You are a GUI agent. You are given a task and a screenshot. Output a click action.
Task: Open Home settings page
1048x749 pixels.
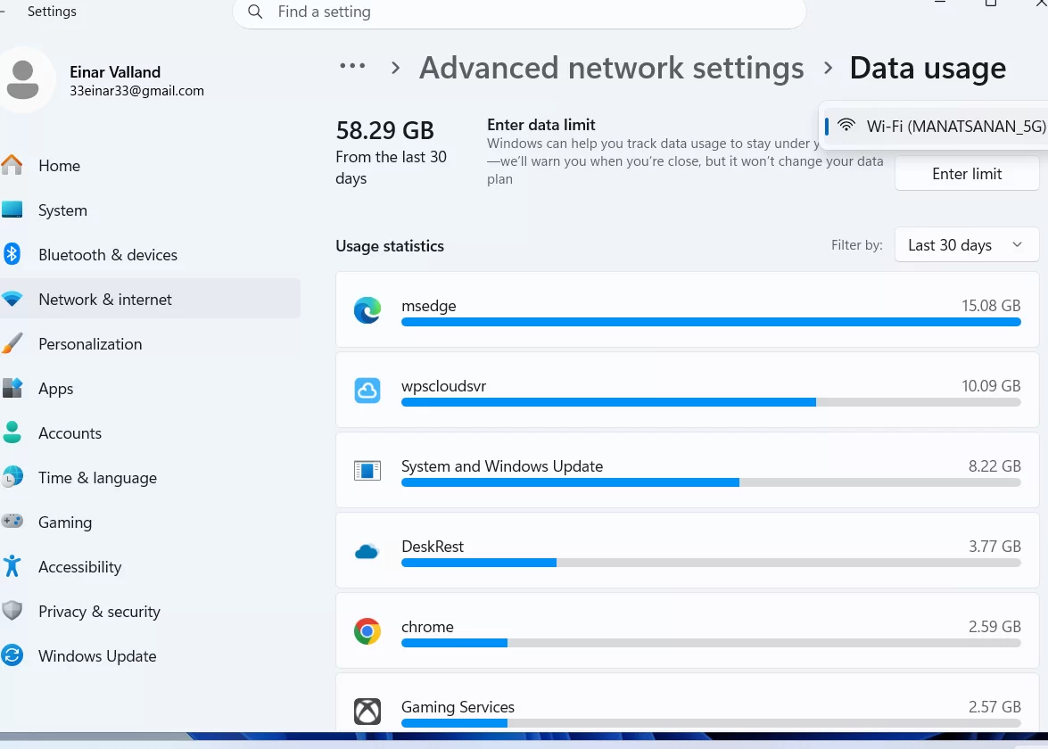(151, 165)
